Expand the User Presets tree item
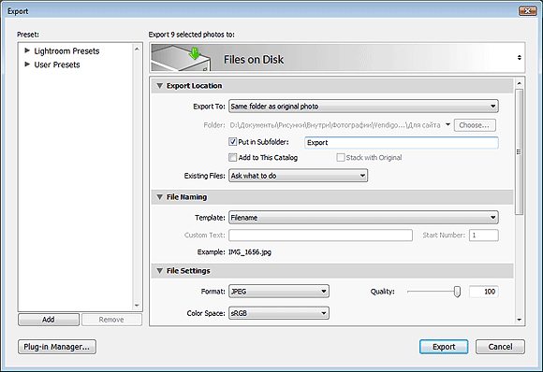The width and height of the screenshot is (543, 372). (x=27, y=64)
